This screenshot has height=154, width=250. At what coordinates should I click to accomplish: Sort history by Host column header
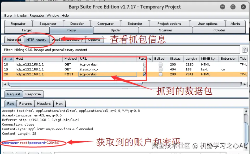38,59
